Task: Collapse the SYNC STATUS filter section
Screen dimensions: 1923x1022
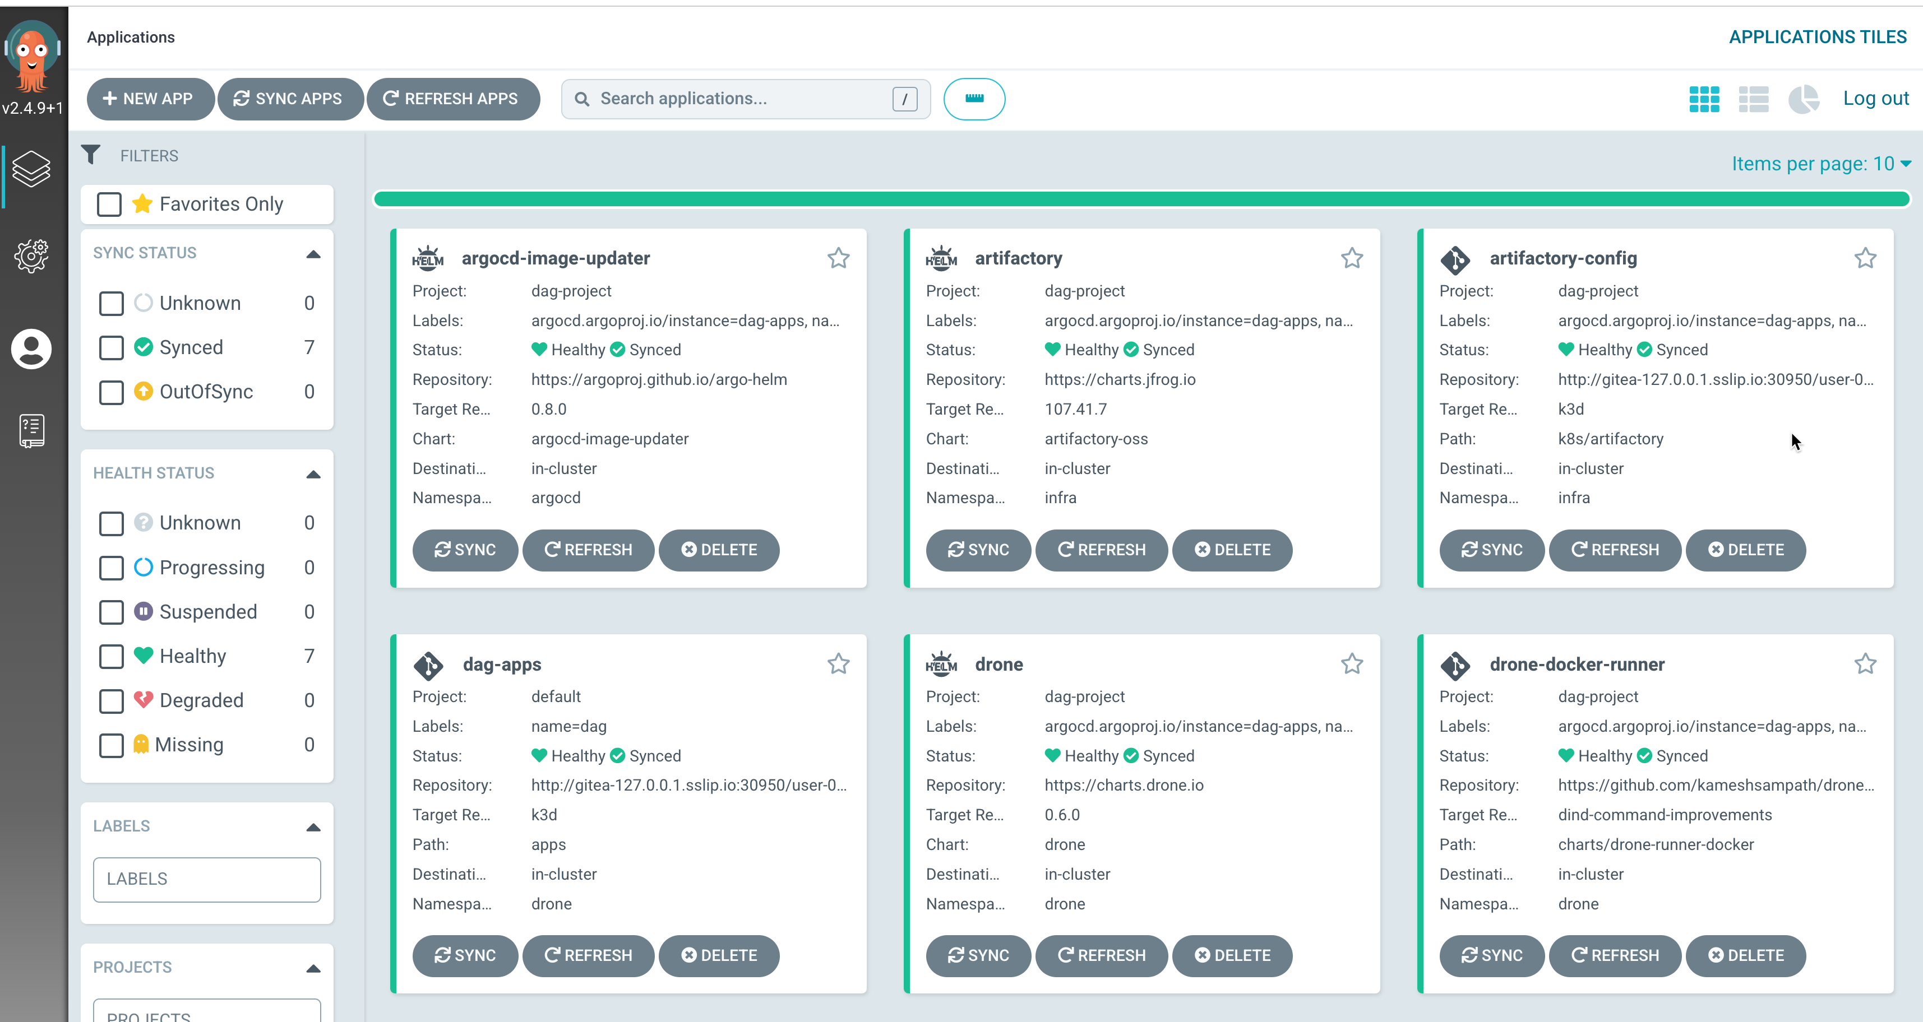Action: pos(313,253)
